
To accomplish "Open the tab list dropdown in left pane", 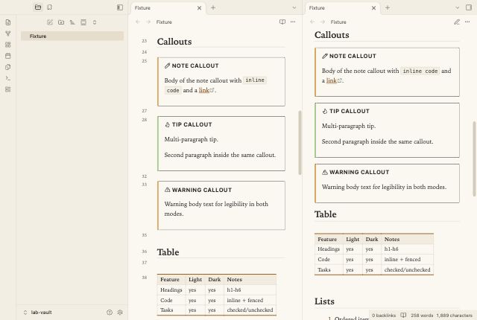I will coord(294,8).
